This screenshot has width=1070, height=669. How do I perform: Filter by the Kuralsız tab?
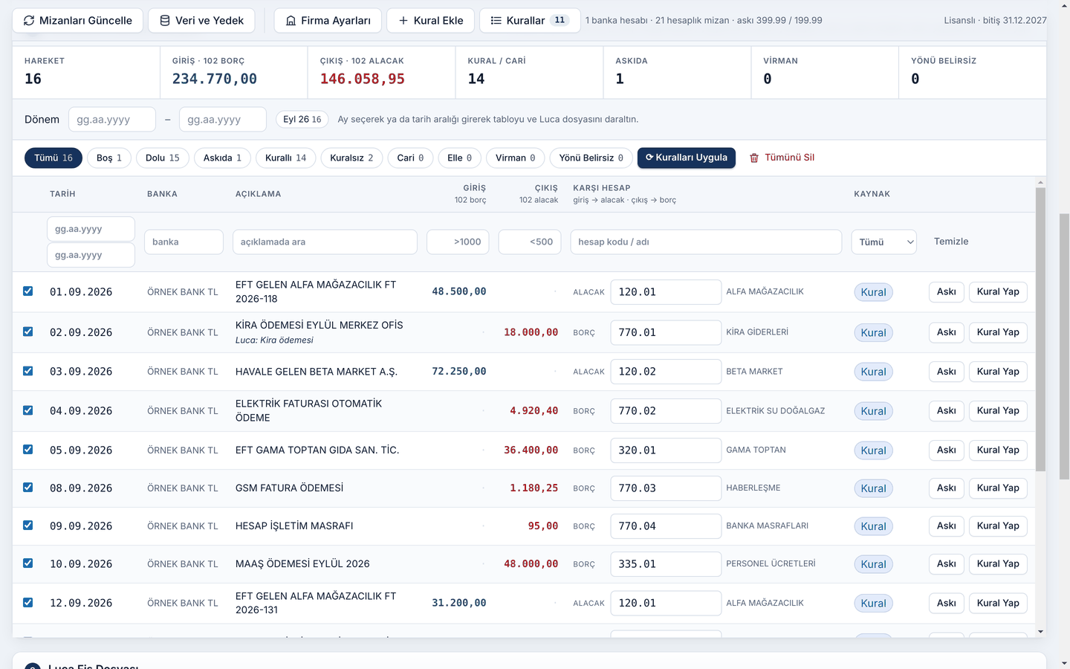[x=351, y=158]
